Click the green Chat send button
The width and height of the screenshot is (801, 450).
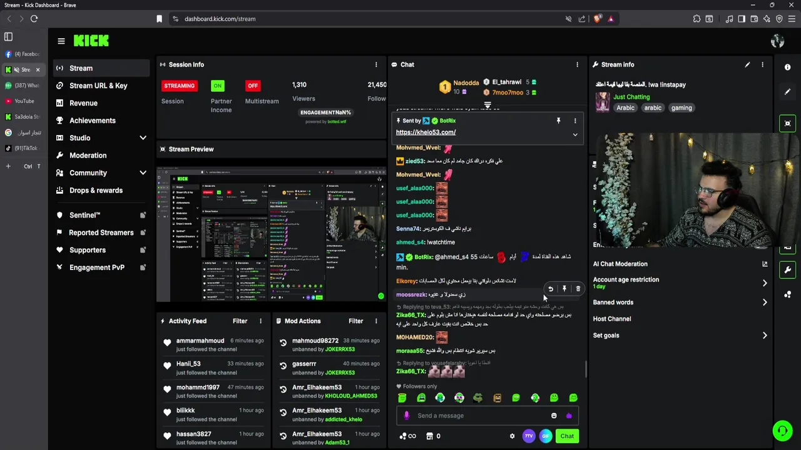tap(567, 436)
